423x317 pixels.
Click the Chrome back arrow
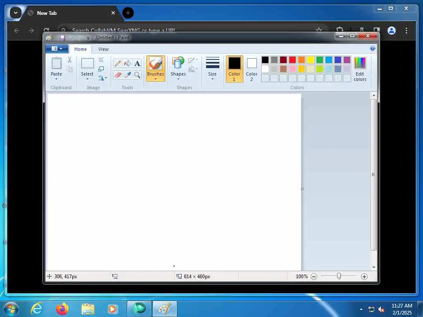tap(17, 31)
